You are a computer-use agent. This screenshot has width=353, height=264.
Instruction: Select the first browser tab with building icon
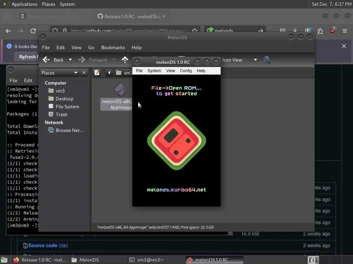click(22, 16)
